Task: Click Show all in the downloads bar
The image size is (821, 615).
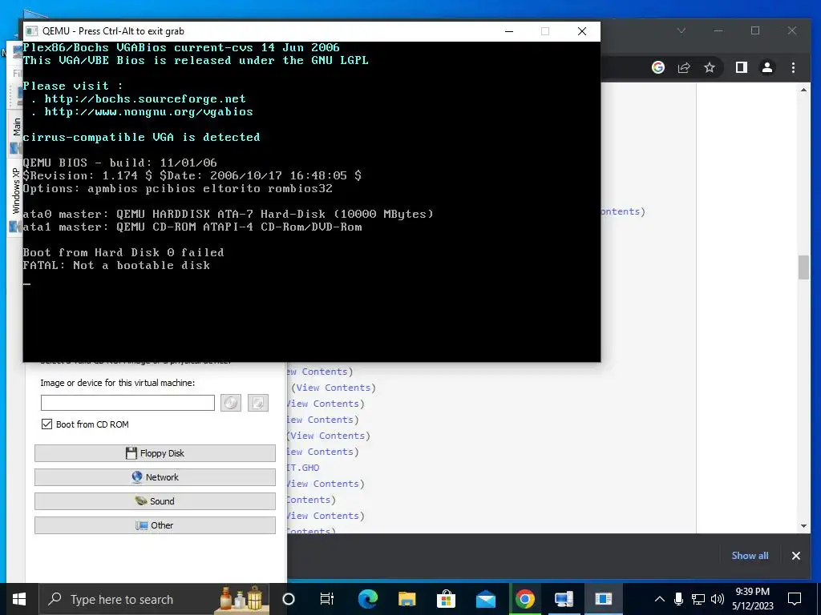Action: click(750, 556)
